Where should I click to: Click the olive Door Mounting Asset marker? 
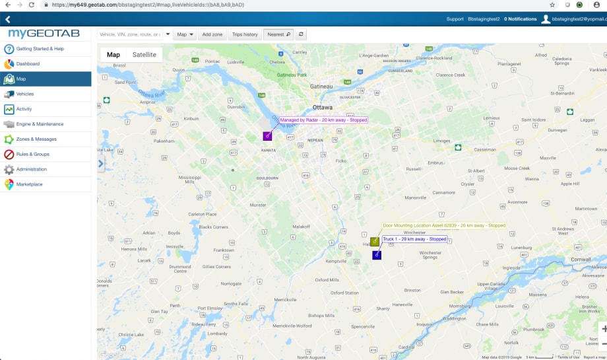click(x=375, y=242)
